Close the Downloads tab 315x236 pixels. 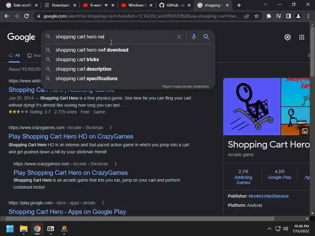click(x=74, y=5)
